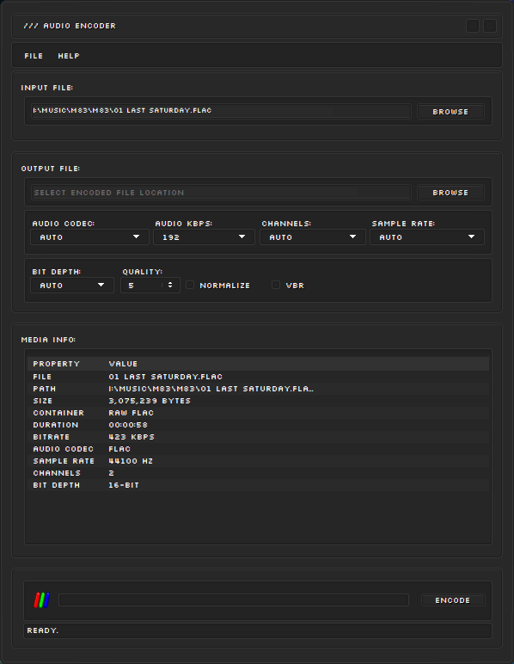Viewport: 514px width, 664px height.
Task: Select the Channels row in media info
Action: pyautogui.click(x=259, y=473)
